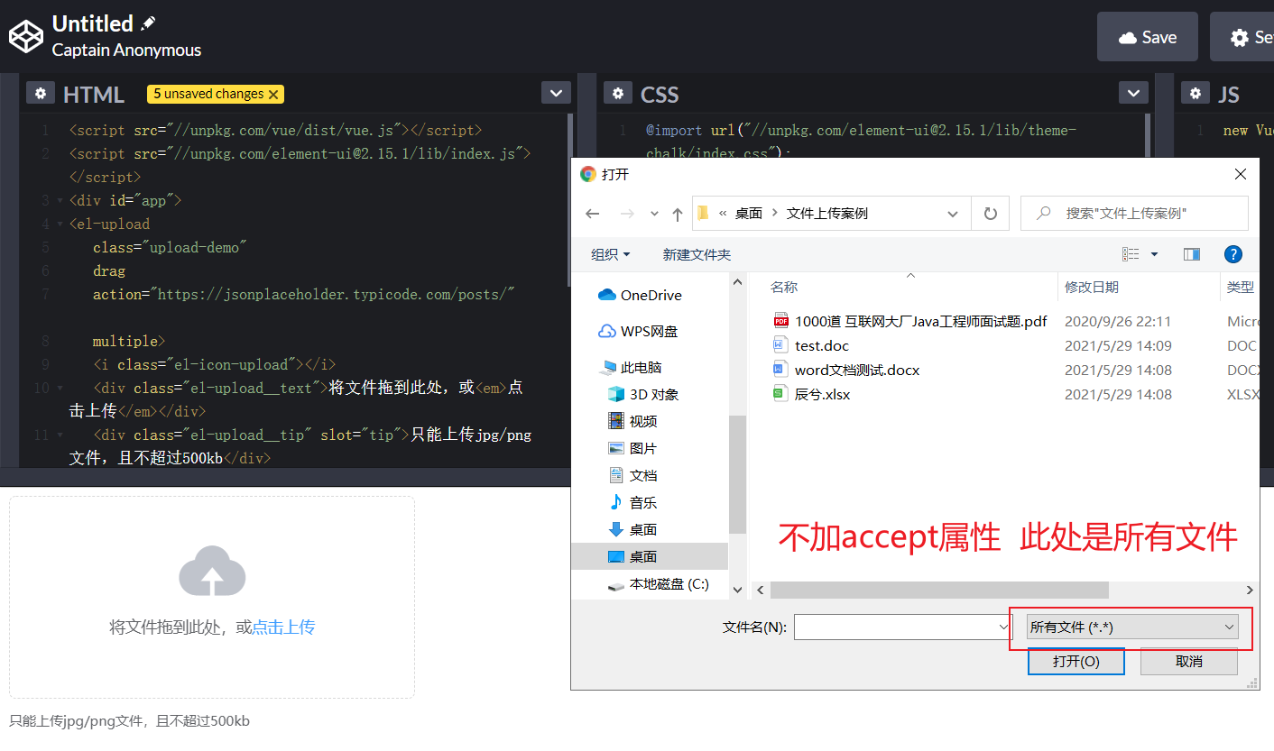Open 文档 folder in sidebar
Image resolution: width=1274 pixels, height=751 pixels.
point(643,475)
